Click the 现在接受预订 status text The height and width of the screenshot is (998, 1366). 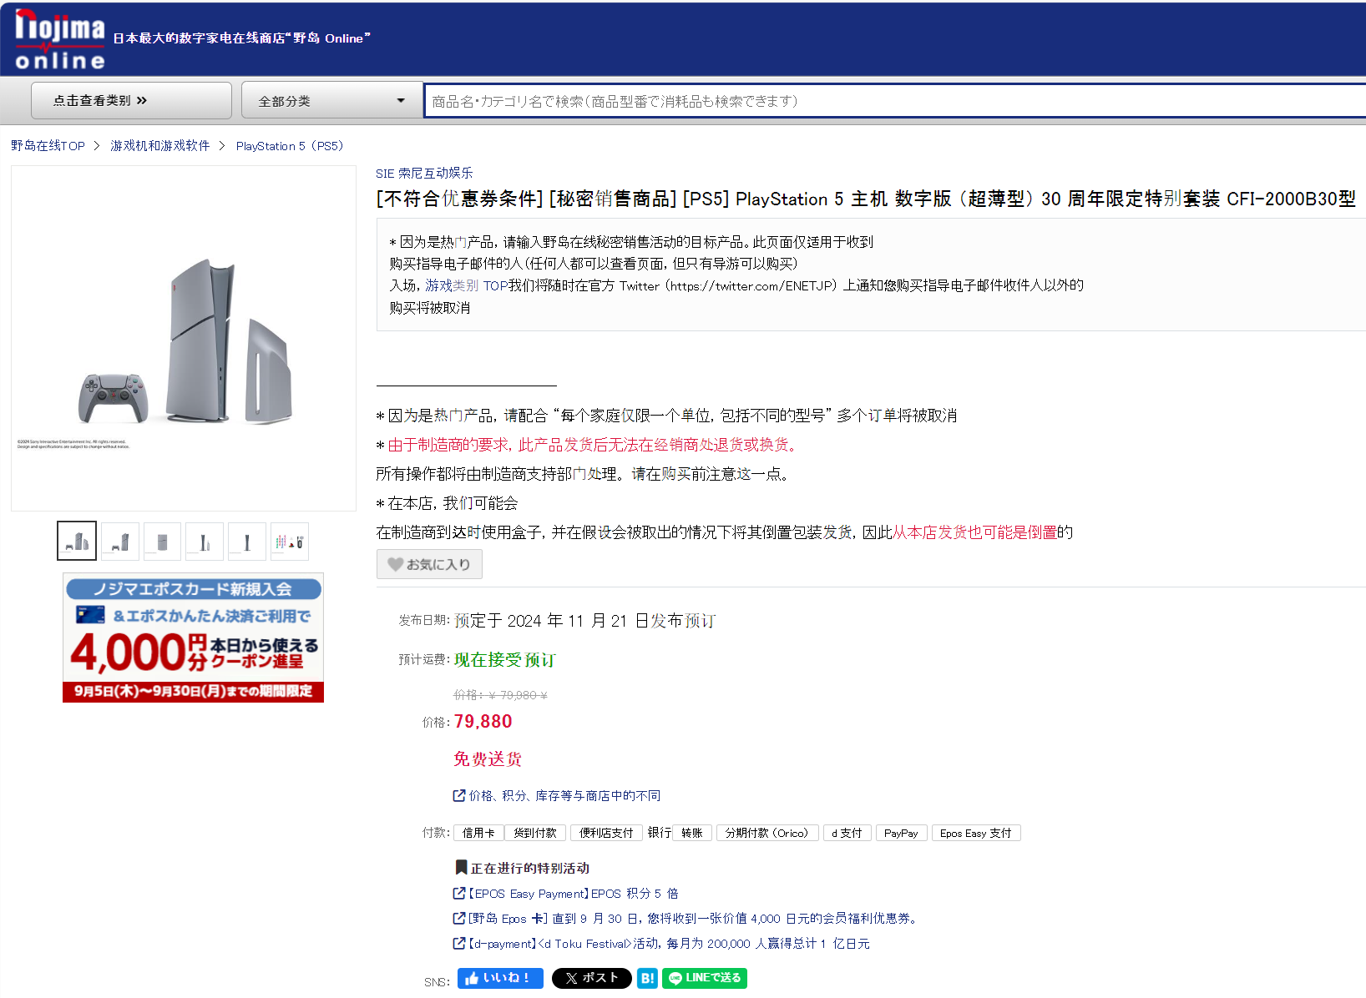pos(505,660)
